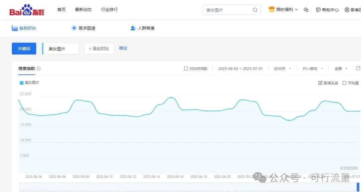This screenshot has width=361, height=192.
Task: Click the timeline range slider bar
Action: (188, 187)
